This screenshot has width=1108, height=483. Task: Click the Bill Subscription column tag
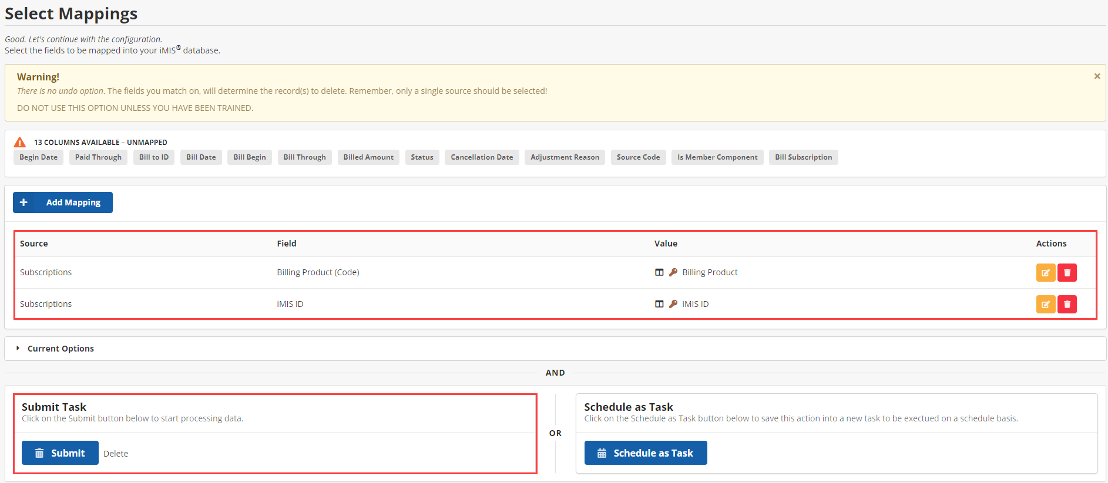pyautogui.click(x=803, y=157)
